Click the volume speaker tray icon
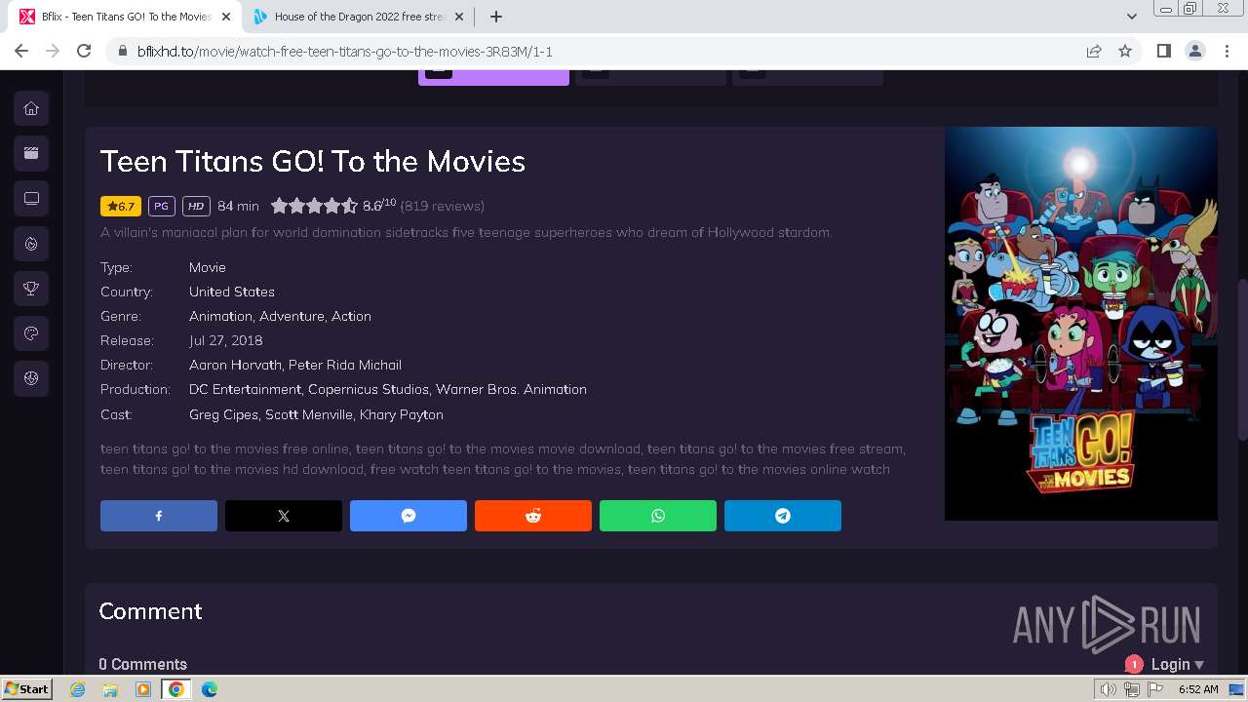 1109,689
